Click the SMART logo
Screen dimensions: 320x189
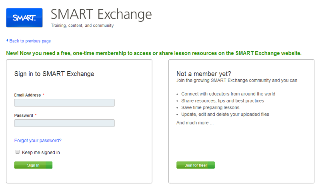(24, 18)
